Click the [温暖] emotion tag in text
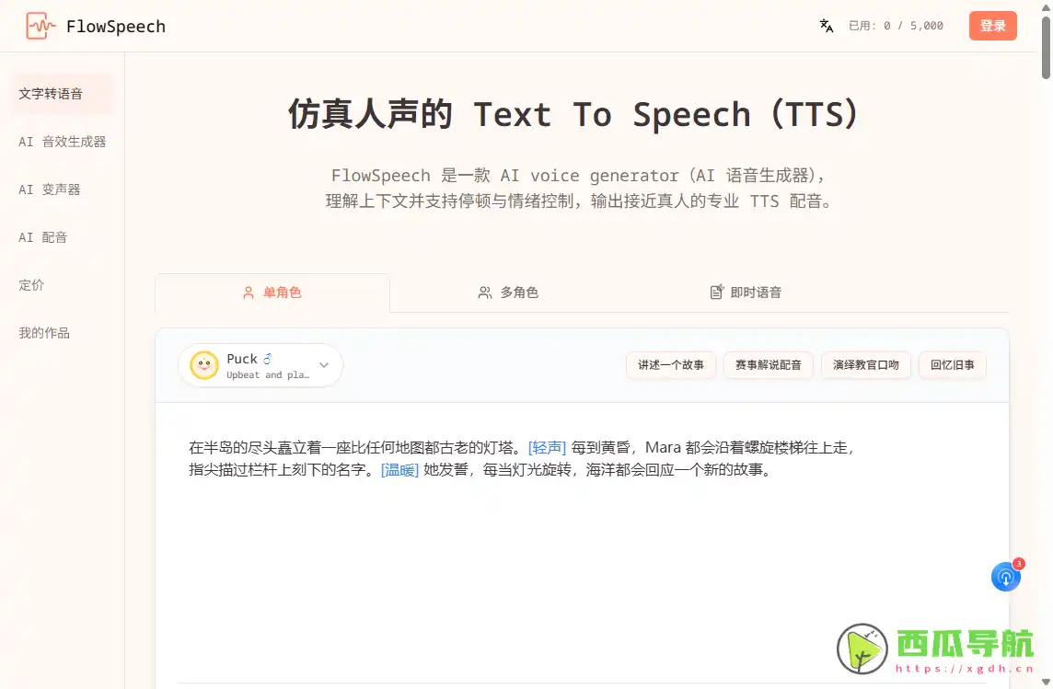This screenshot has height=689, width=1053. (x=399, y=470)
